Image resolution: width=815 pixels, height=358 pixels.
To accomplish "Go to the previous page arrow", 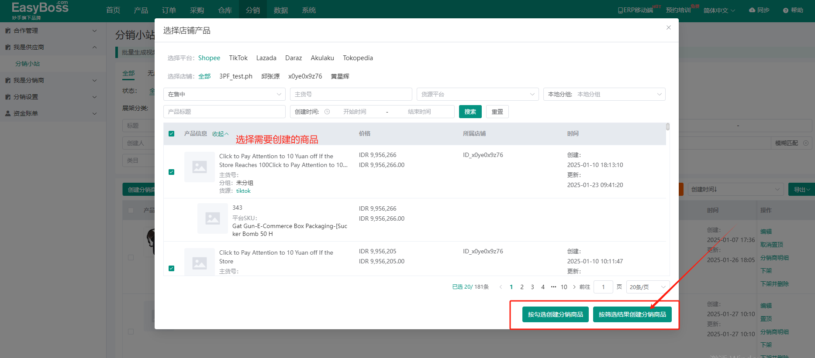I will [501, 287].
